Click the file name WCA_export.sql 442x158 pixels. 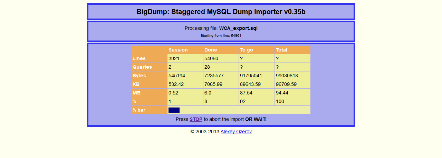click(x=238, y=28)
